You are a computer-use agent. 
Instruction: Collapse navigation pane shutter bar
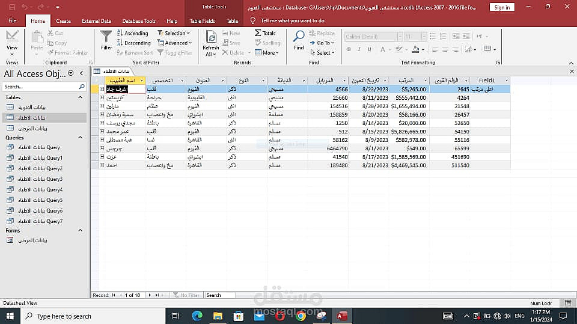coord(82,73)
